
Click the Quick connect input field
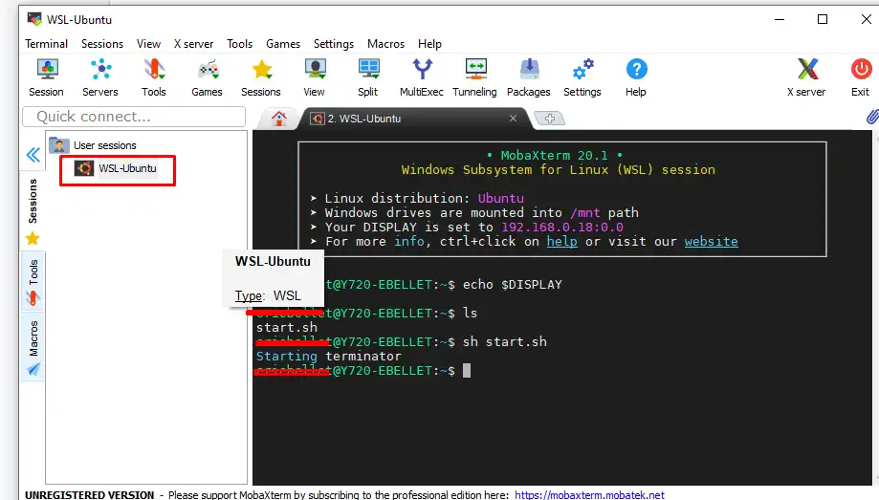coord(134,117)
